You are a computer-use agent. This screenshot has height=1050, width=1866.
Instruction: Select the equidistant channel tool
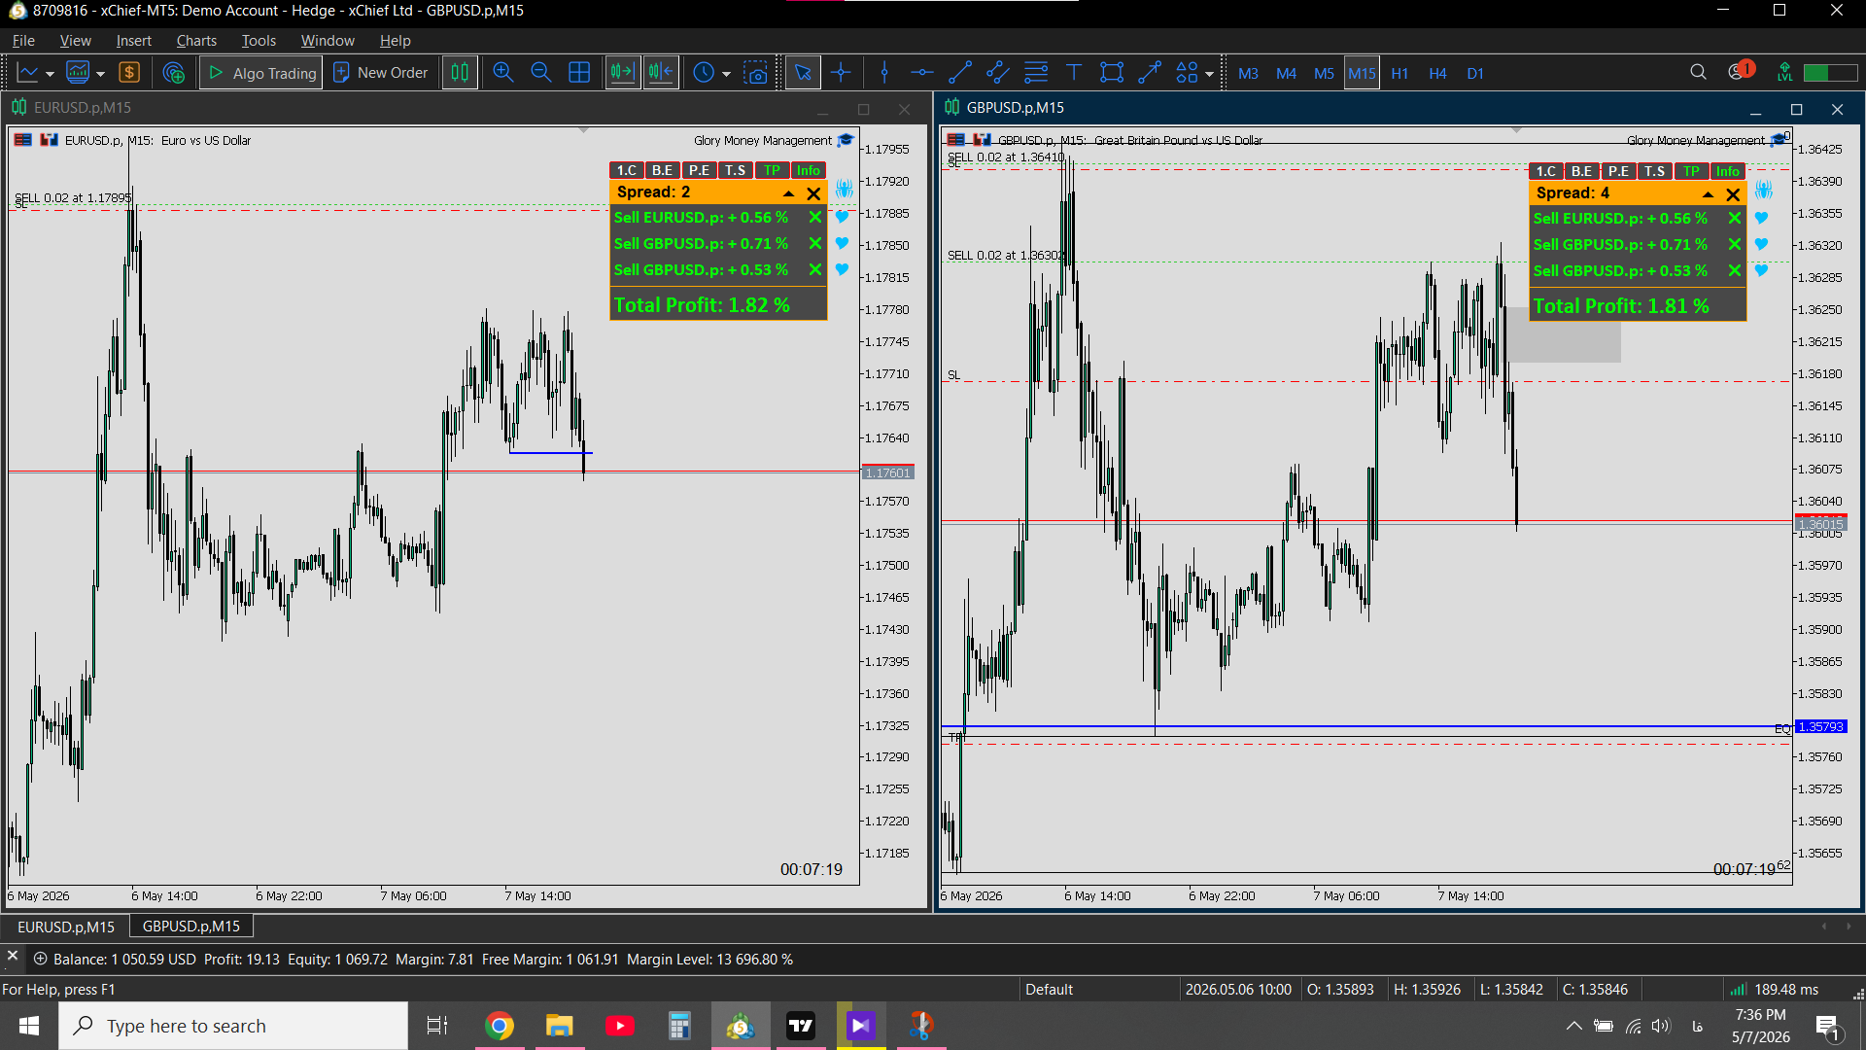(998, 73)
